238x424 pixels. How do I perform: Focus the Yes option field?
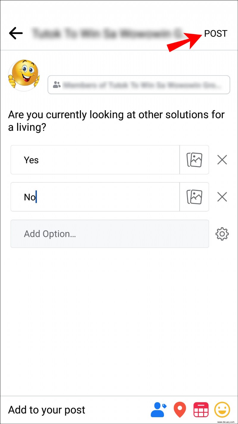coord(95,160)
